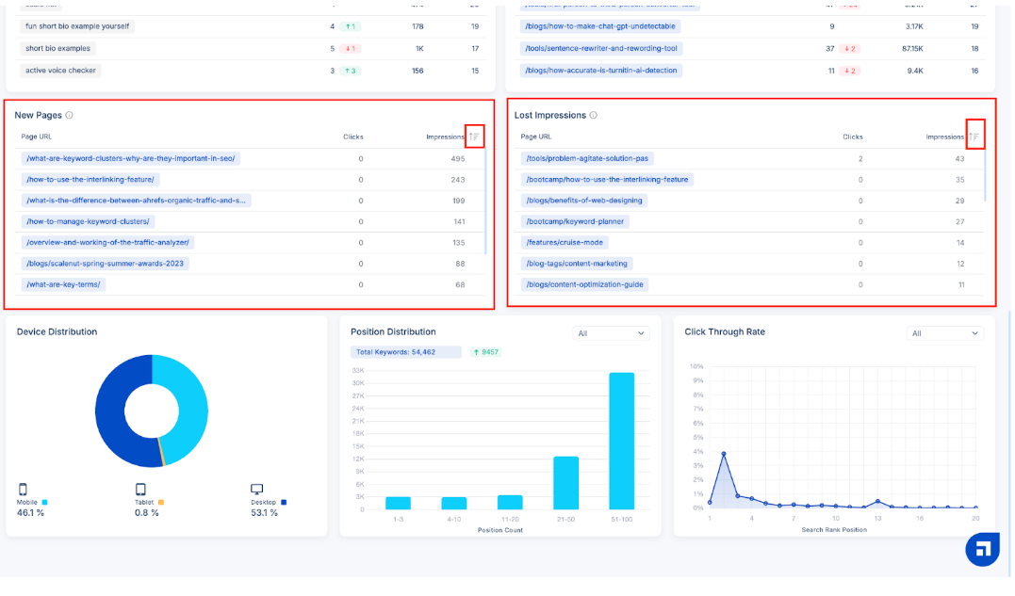Select the /how-to-manage-keyword-clusters/ page
Viewport: 1015px width, 596px height.
point(89,221)
